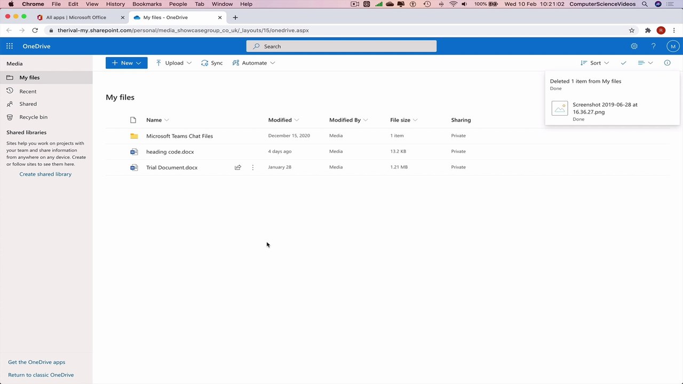This screenshot has width=683, height=384.
Task: Open the Sort dropdown
Action: (594, 63)
